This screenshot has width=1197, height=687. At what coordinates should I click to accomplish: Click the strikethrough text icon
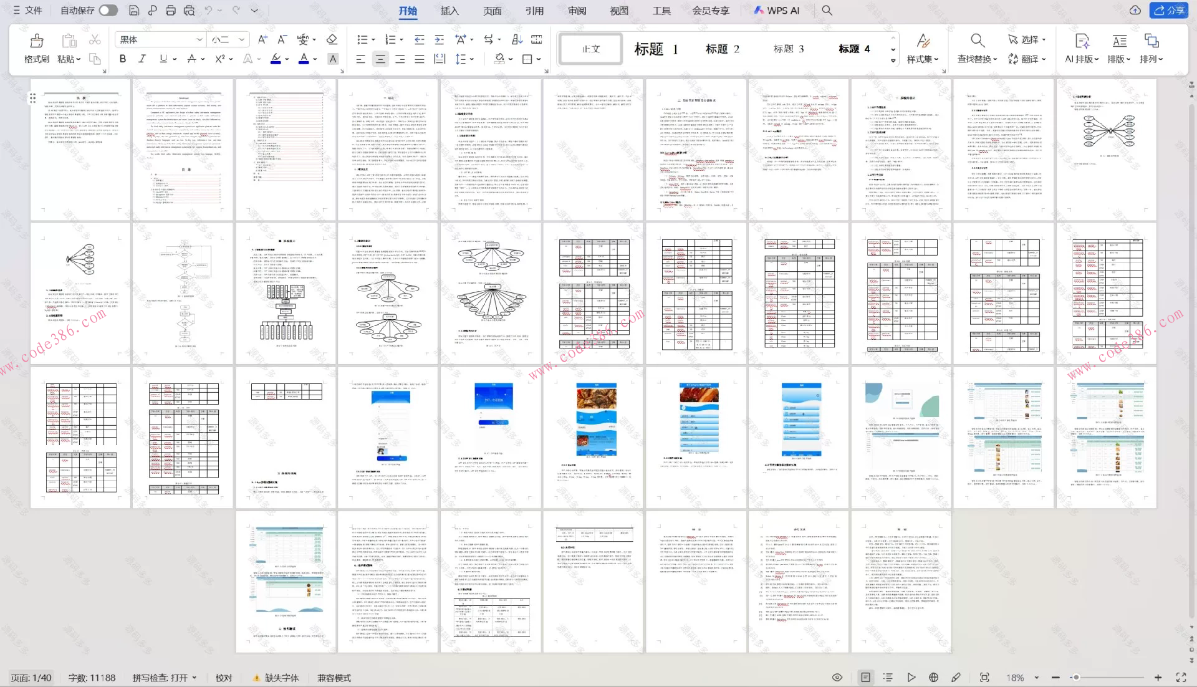pyautogui.click(x=191, y=59)
